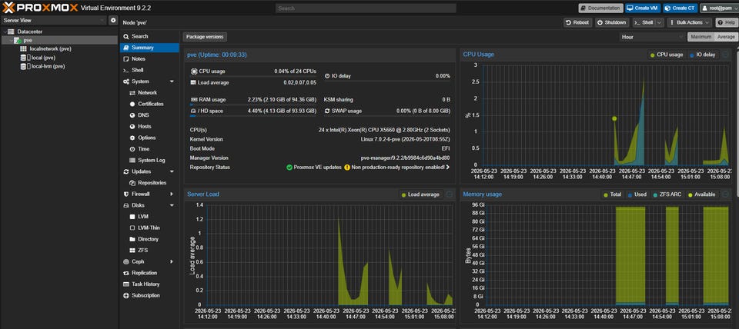
Task: Click CPU usage progress bar
Action: click(253, 76)
